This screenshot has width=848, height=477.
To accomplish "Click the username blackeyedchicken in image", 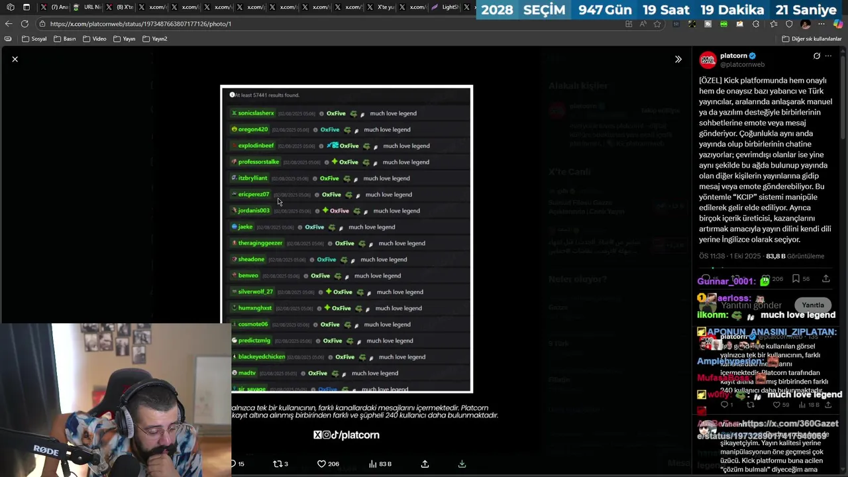I will [x=261, y=356].
